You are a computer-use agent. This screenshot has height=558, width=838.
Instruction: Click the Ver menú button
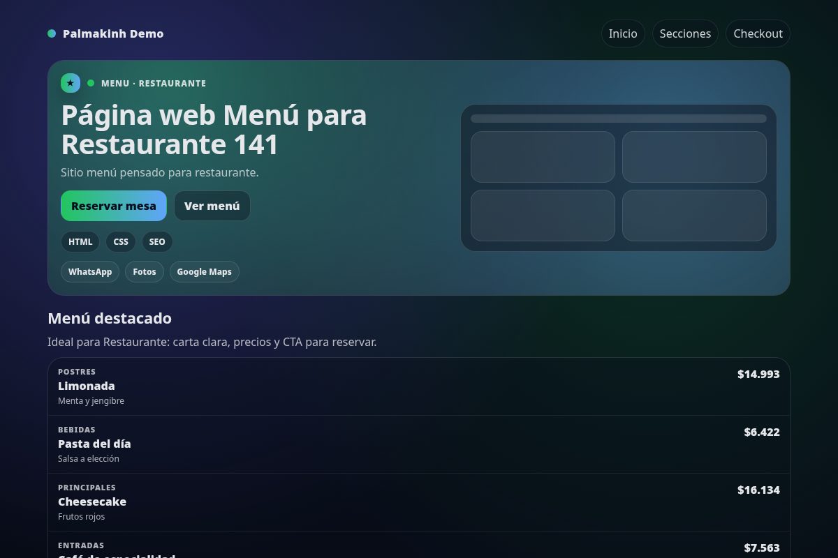click(212, 206)
